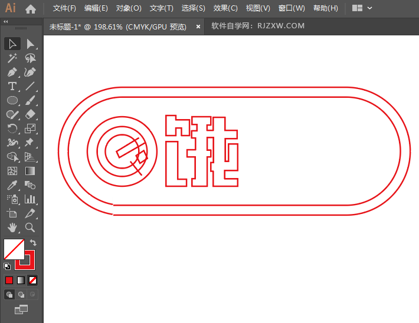Pick the Ellipse tool

12,100
